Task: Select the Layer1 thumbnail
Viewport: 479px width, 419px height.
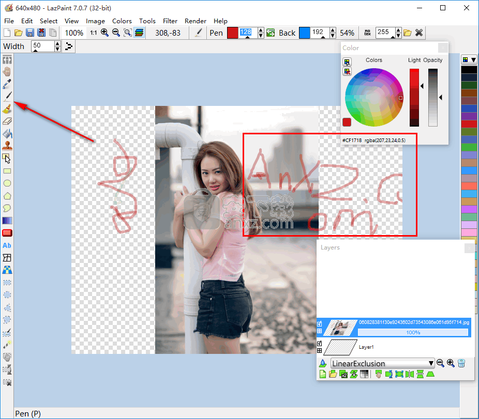Action: click(x=340, y=347)
